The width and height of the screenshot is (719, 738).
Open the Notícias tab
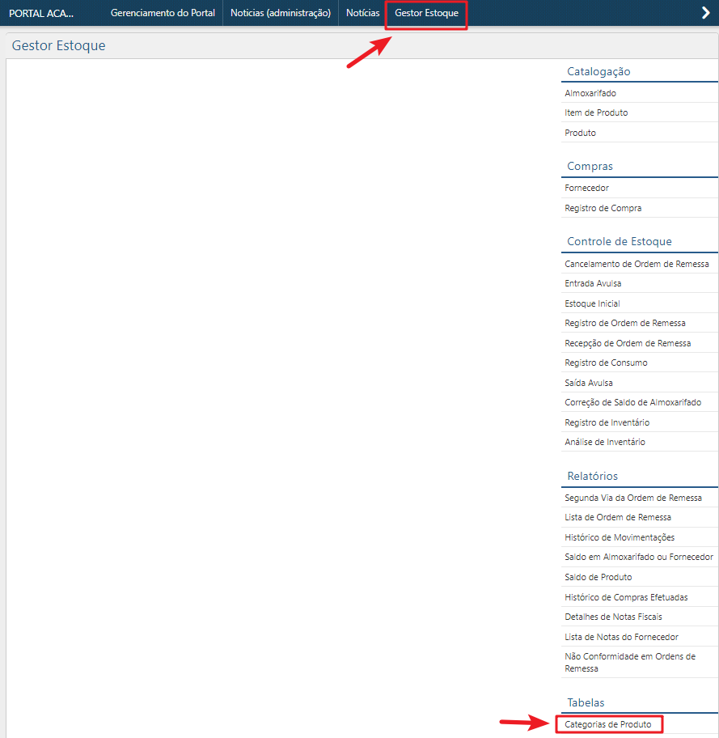pos(362,13)
